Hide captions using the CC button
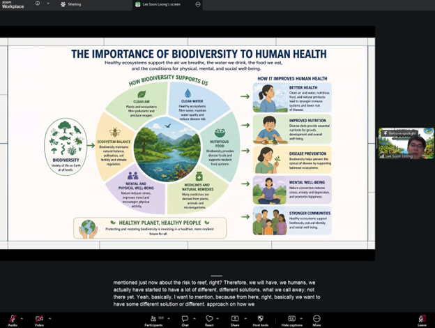The height and width of the screenshot is (328, 435). [291, 318]
